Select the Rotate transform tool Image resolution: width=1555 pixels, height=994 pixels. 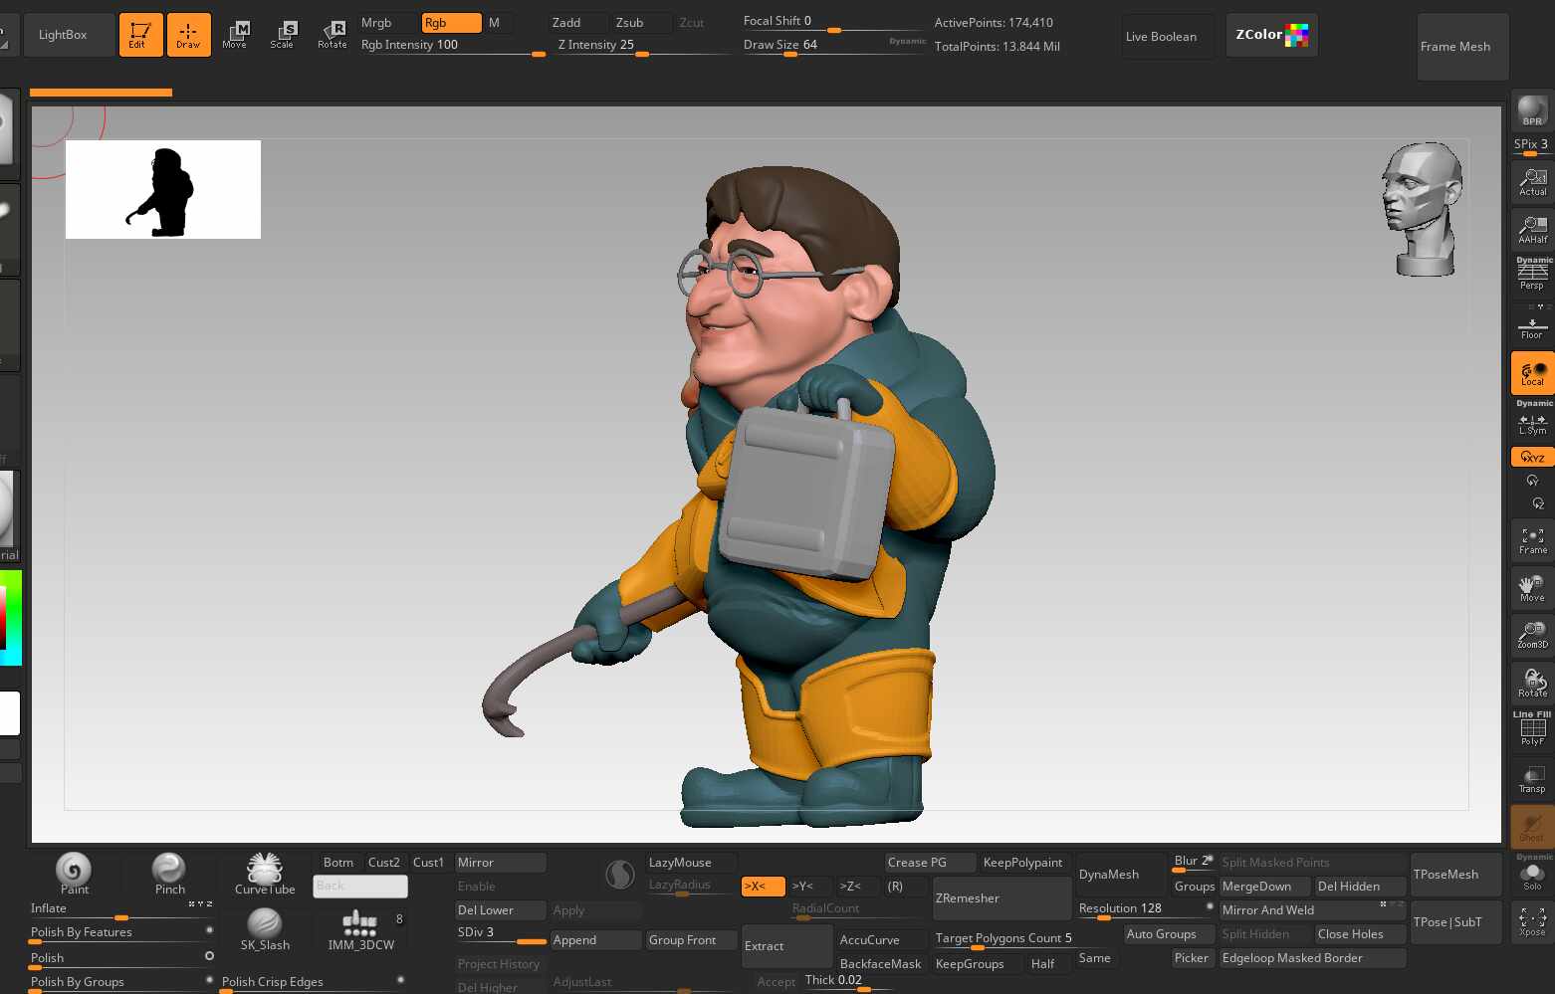pos(333,34)
